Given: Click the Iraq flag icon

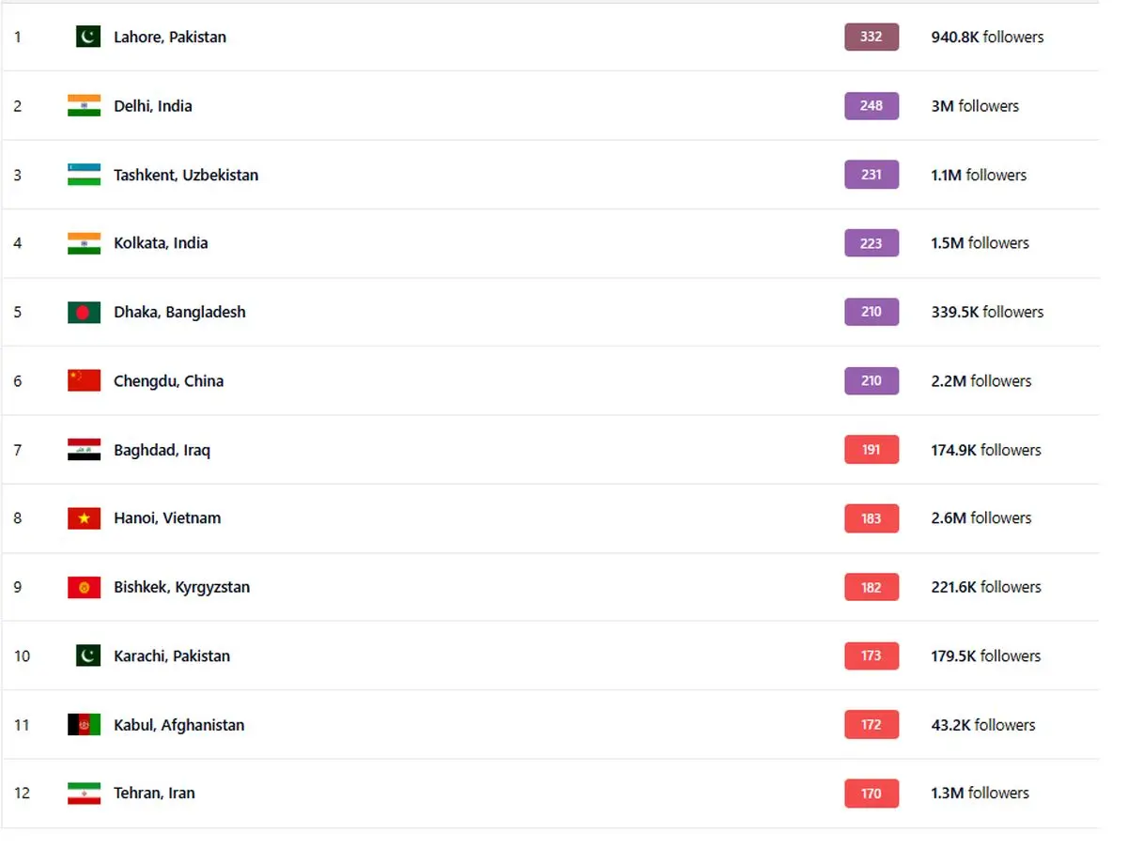Looking at the screenshot, I should (x=84, y=450).
